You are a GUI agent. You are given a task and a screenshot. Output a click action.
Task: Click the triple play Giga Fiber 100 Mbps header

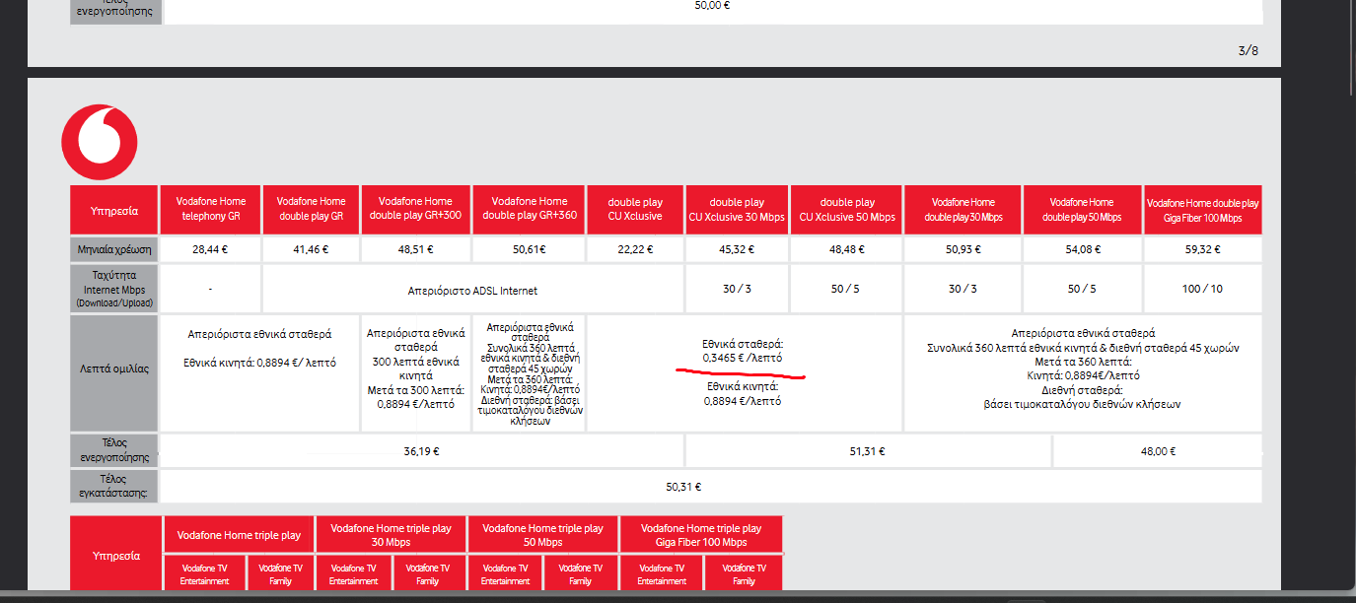(701, 535)
